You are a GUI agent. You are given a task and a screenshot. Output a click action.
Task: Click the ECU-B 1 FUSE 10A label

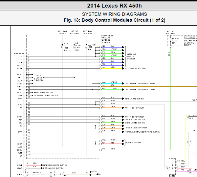175,41
